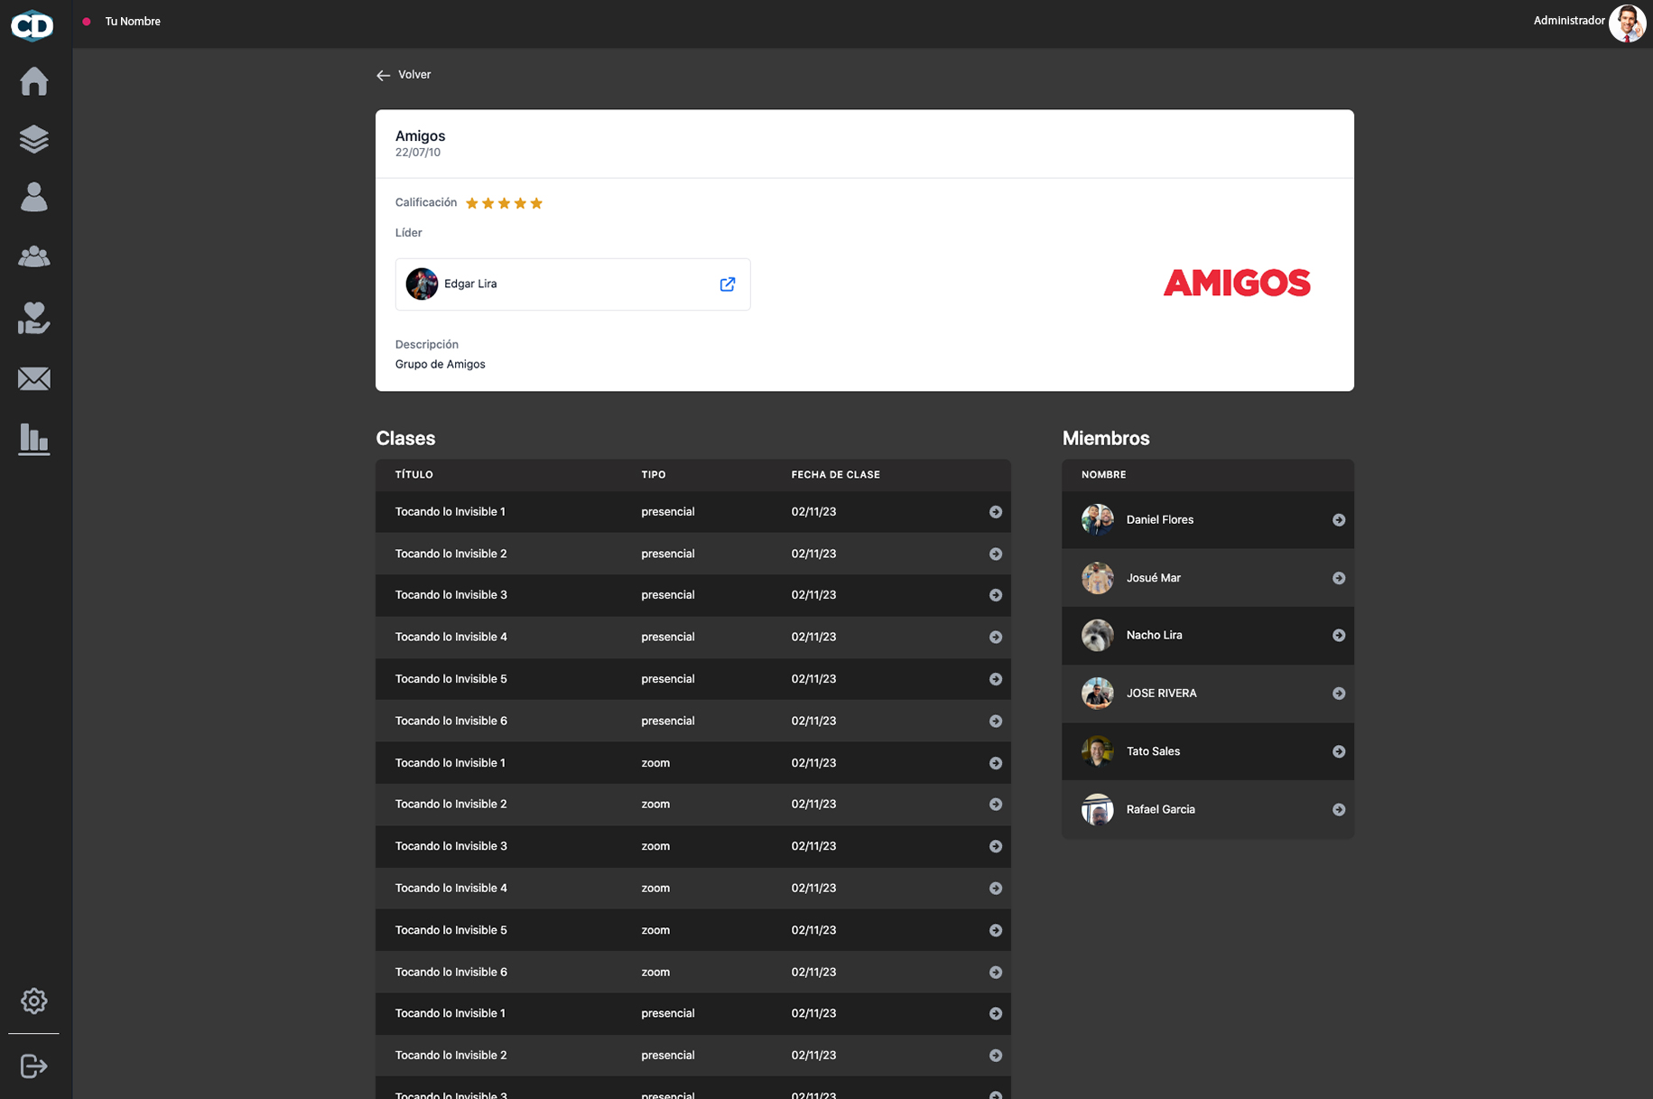This screenshot has width=1653, height=1099.
Task: Click the Amigos group title
Action: click(421, 136)
